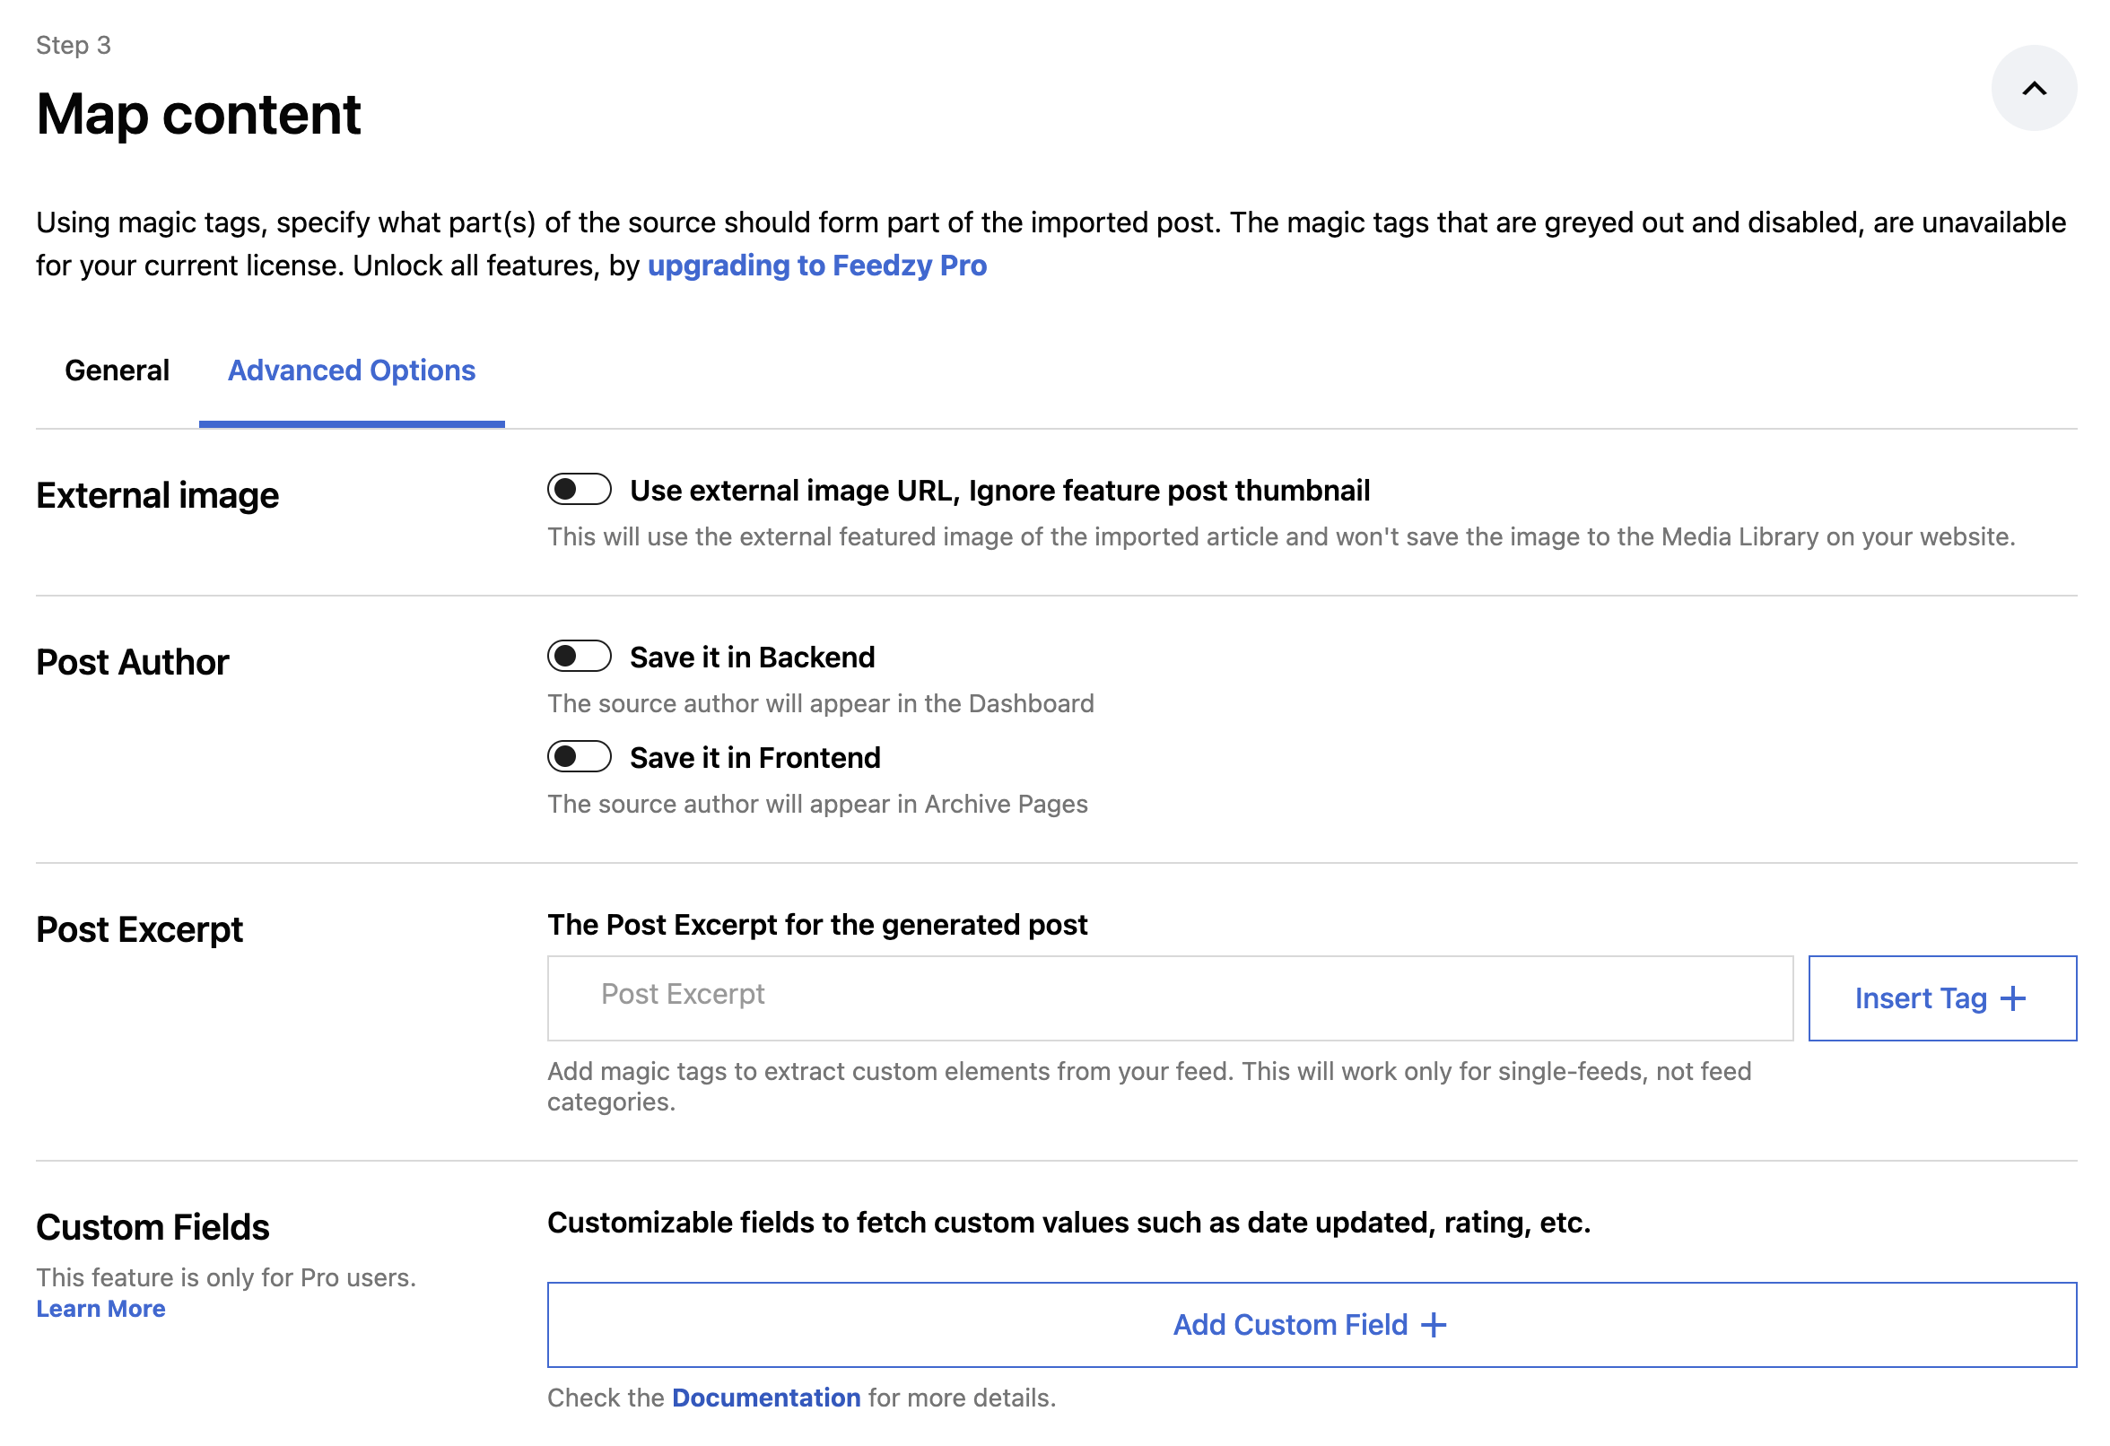Collapse the Map content step chevron
This screenshot has height=1446, width=2110.
click(x=2033, y=88)
